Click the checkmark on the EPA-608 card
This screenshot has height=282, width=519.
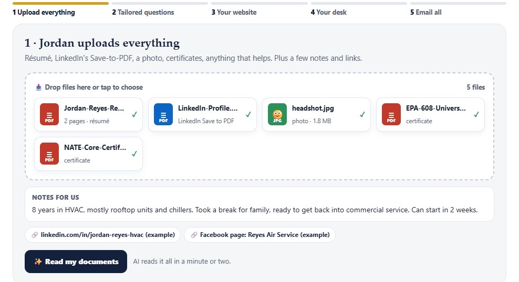tap(476, 114)
